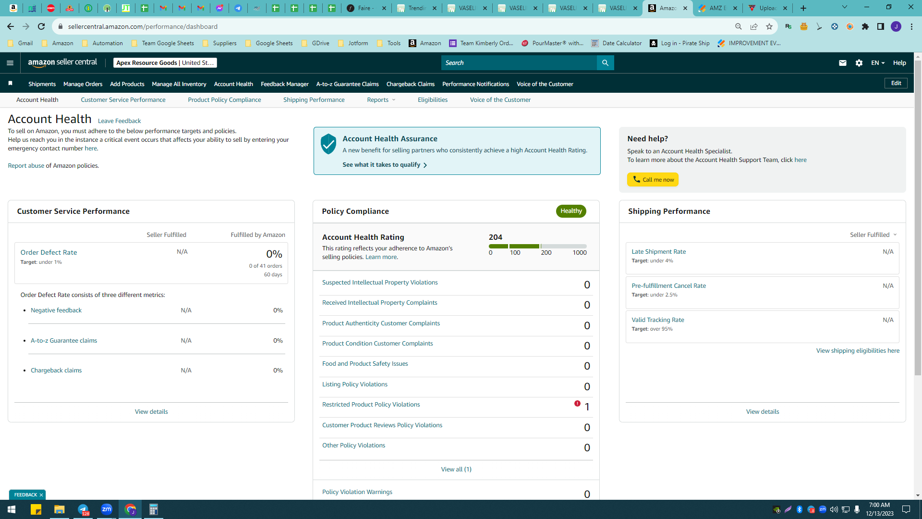Open Windows notification center icon
This screenshot has width=922, height=519.
click(906, 509)
